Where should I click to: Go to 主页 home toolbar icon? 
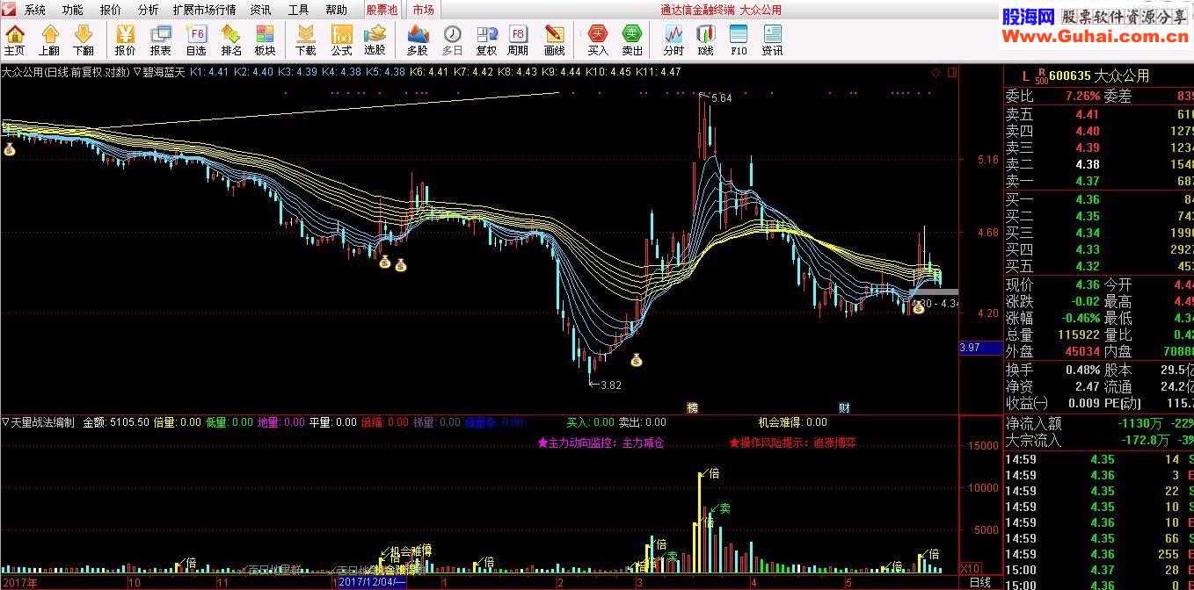[x=14, y=40]
